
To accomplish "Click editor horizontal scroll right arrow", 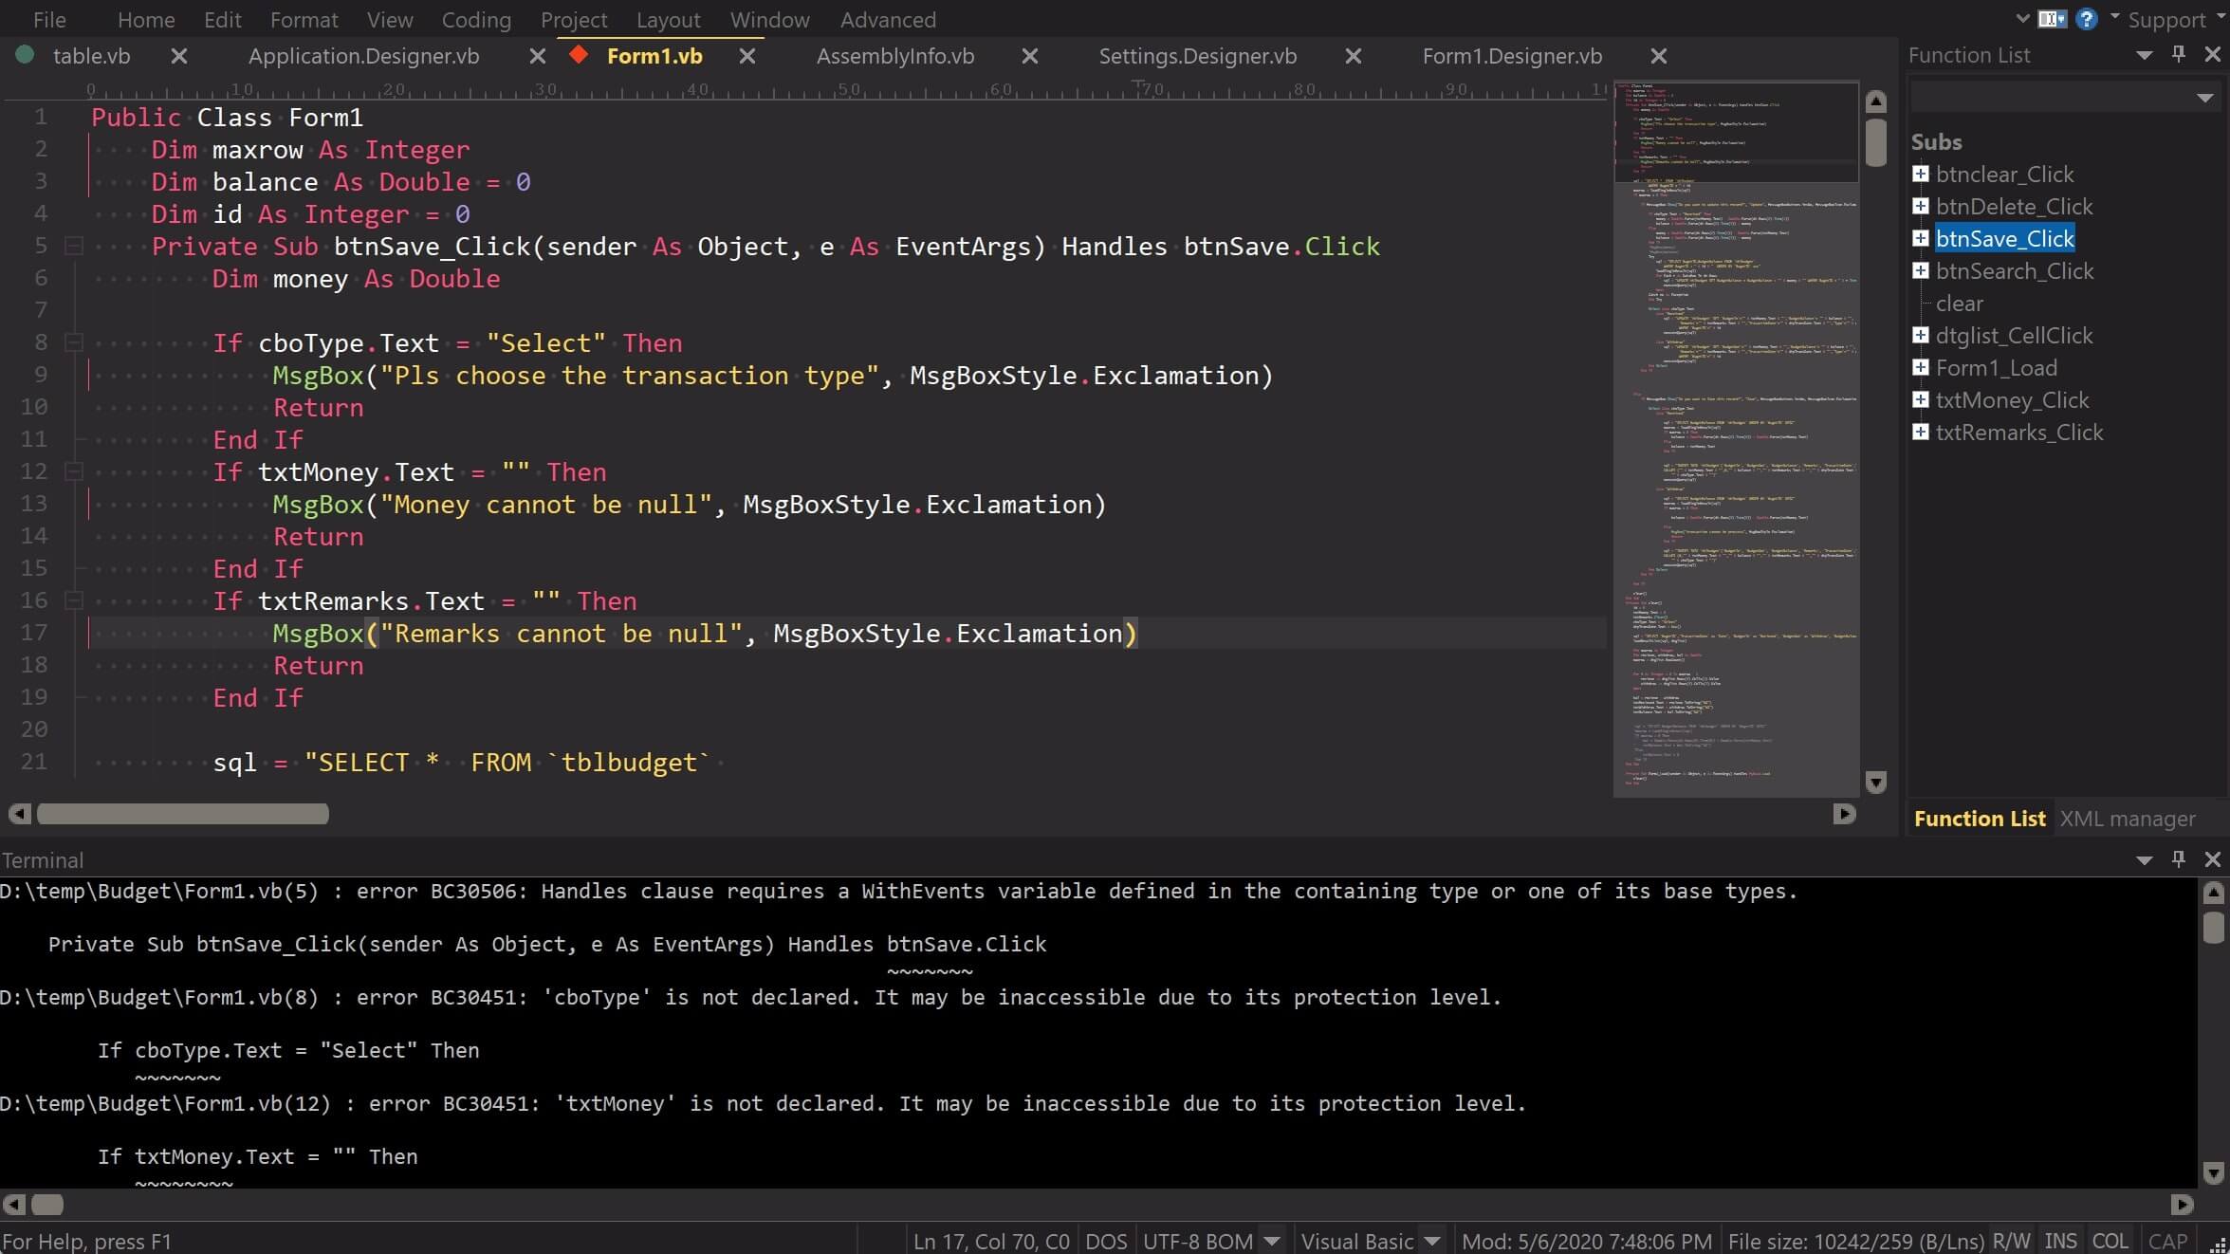I will point(1844,814).
